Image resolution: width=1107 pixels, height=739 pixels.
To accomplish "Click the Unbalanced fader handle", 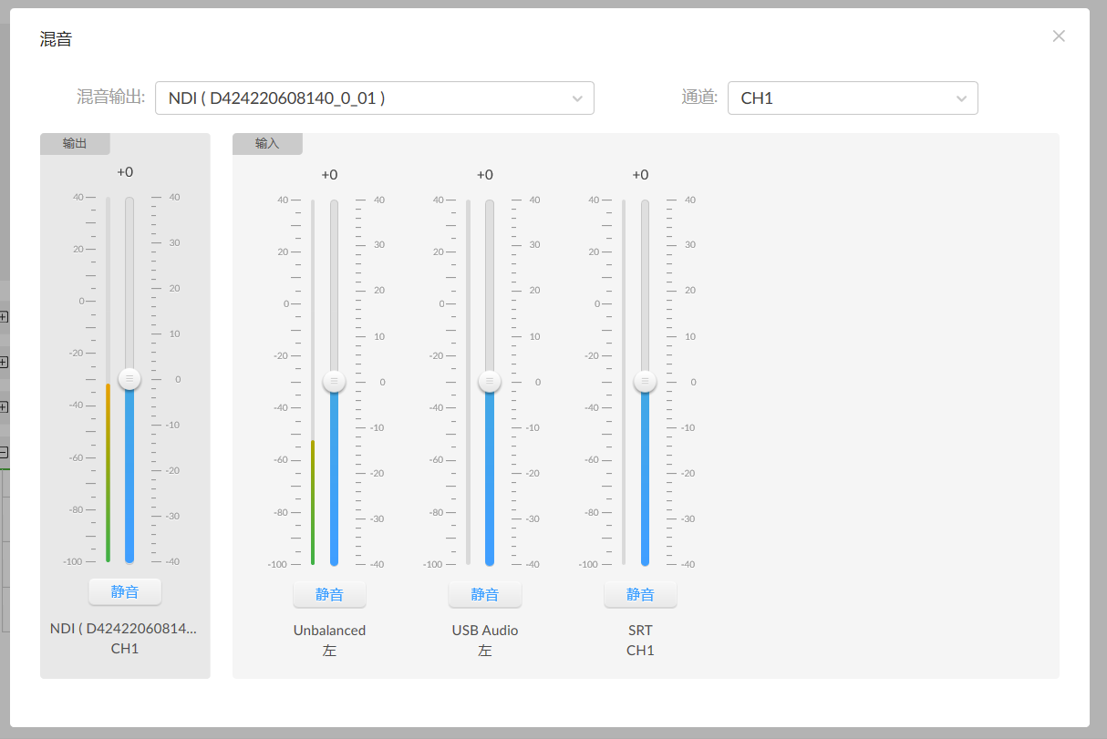I will click(x=334, y=381).
